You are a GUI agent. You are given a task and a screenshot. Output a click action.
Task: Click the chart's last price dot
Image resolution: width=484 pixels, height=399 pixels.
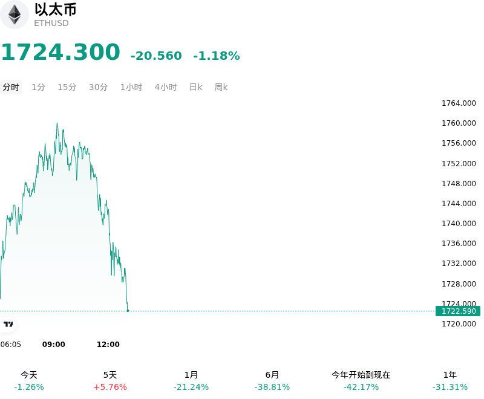pyautogui.click(x=128, y=311)
